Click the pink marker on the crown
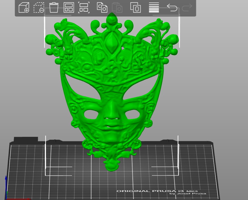248x200 pixels. pyautogui.click(x=123, y=48)
